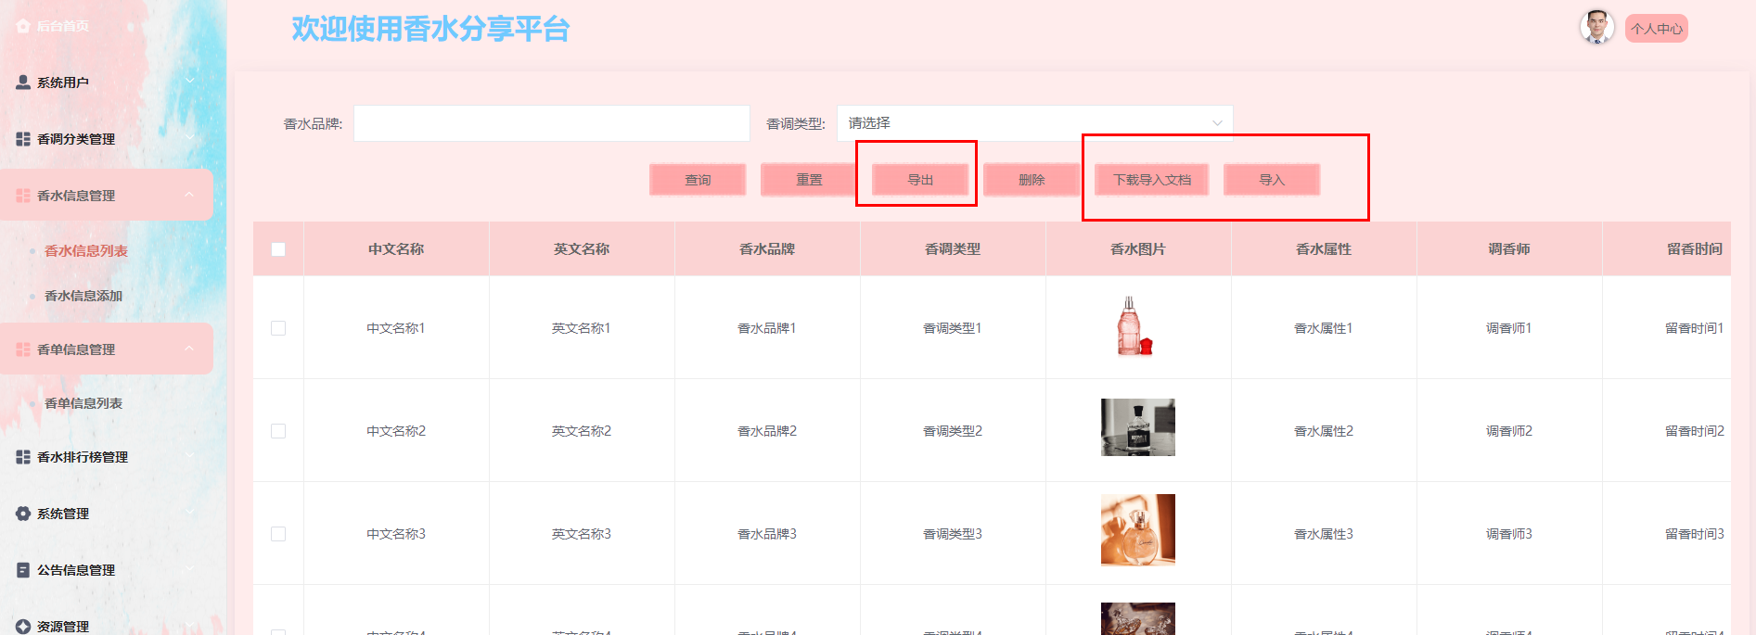Open the 个人中心 button
The width and height of the screenshot is (1756, 635).
1657,29
